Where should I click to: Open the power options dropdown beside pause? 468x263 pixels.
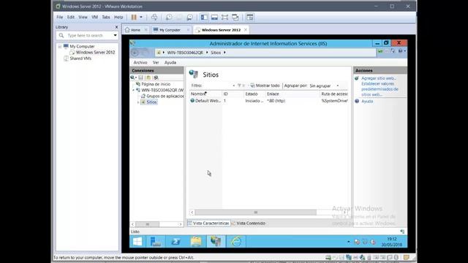pyautogui.click(x=141, y=18)
